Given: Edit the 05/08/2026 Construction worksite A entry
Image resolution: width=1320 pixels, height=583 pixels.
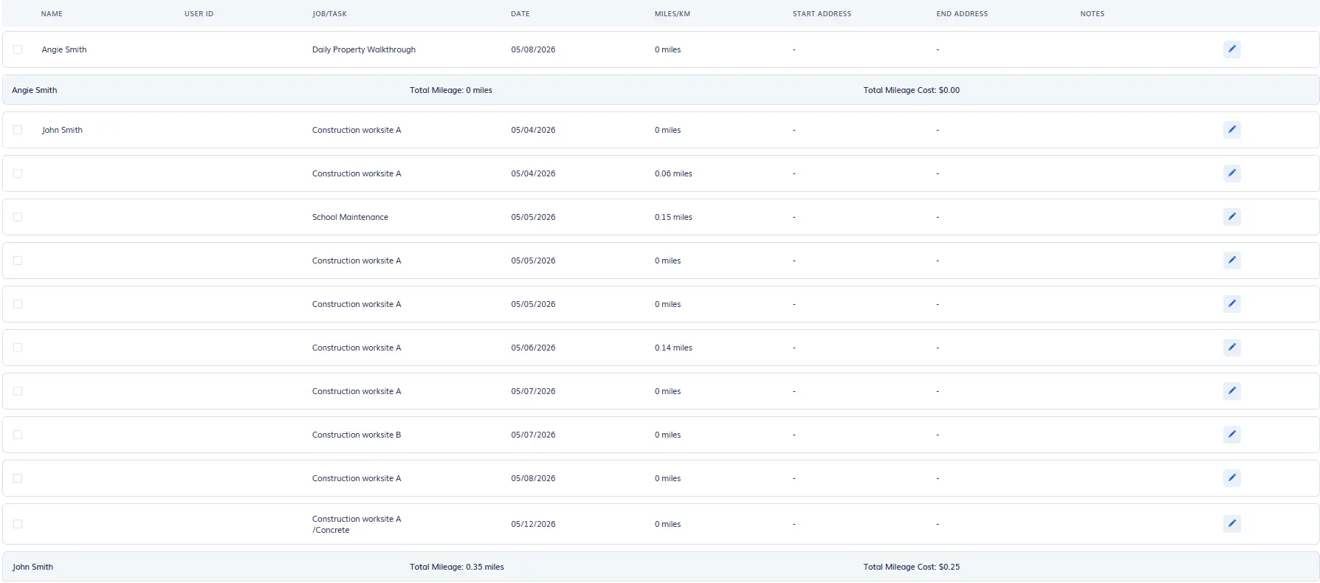Looking at the screenshot, I should (x=1231, y=478).
